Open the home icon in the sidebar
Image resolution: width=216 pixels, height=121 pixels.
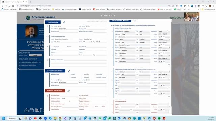(x=26, y=110)
